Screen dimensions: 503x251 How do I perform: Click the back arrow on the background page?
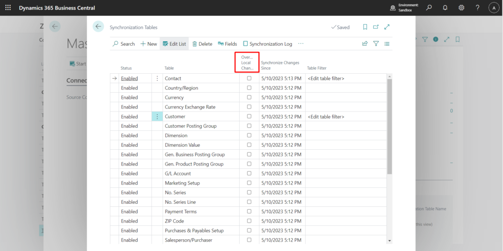click(55, 27)
